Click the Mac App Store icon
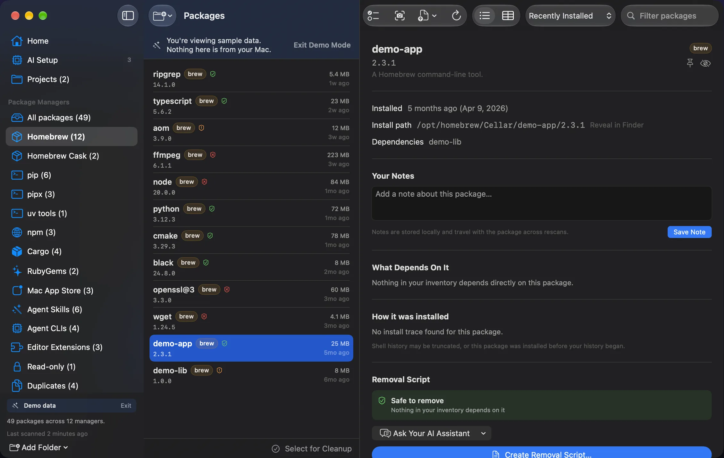The width and height of the screenshot is (724, 458). [x=17, y=290]
